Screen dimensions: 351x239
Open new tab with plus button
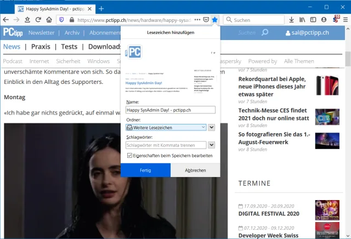coord(101,9)
